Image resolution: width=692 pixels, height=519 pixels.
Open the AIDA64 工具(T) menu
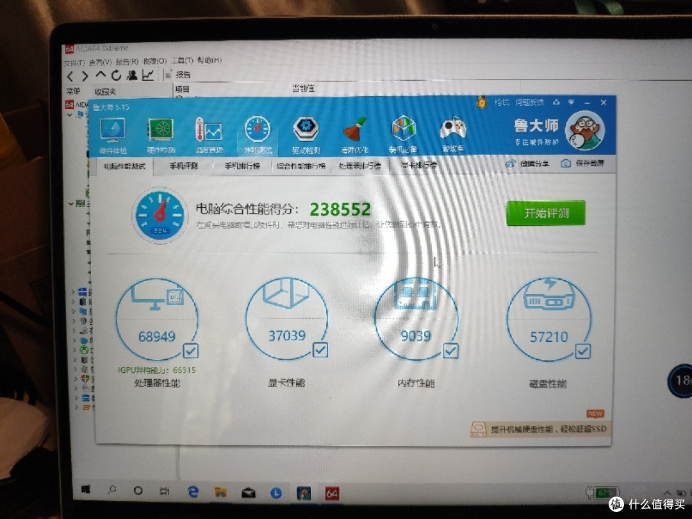[182, 60]
